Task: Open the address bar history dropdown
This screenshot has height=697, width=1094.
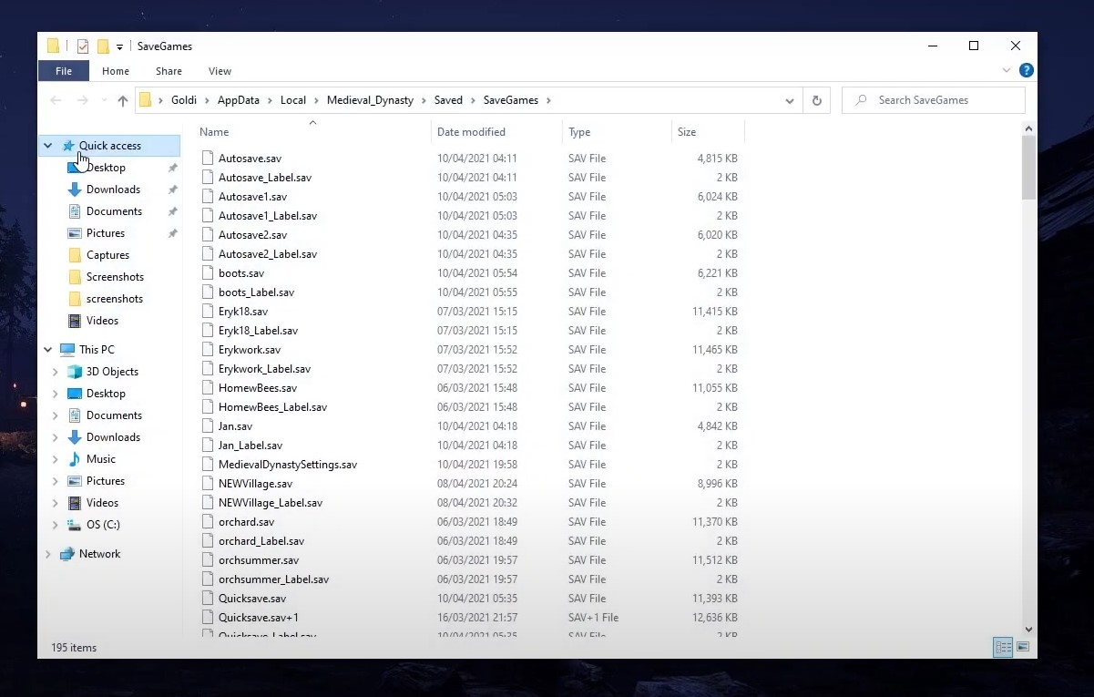Action: 790,100
